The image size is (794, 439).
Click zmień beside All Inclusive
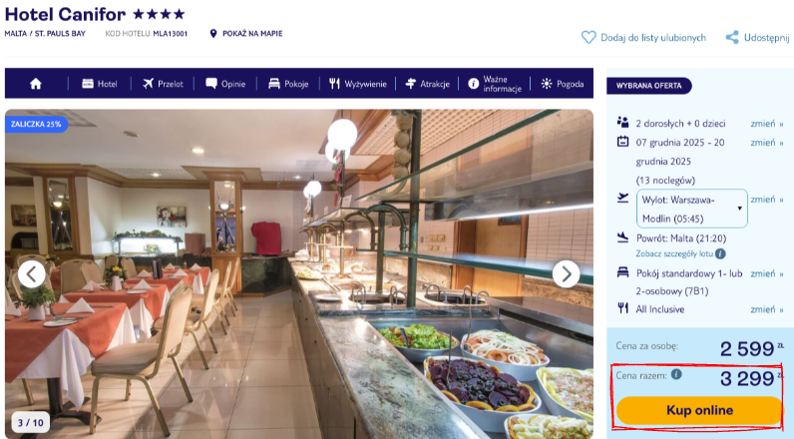click(767, 309)
